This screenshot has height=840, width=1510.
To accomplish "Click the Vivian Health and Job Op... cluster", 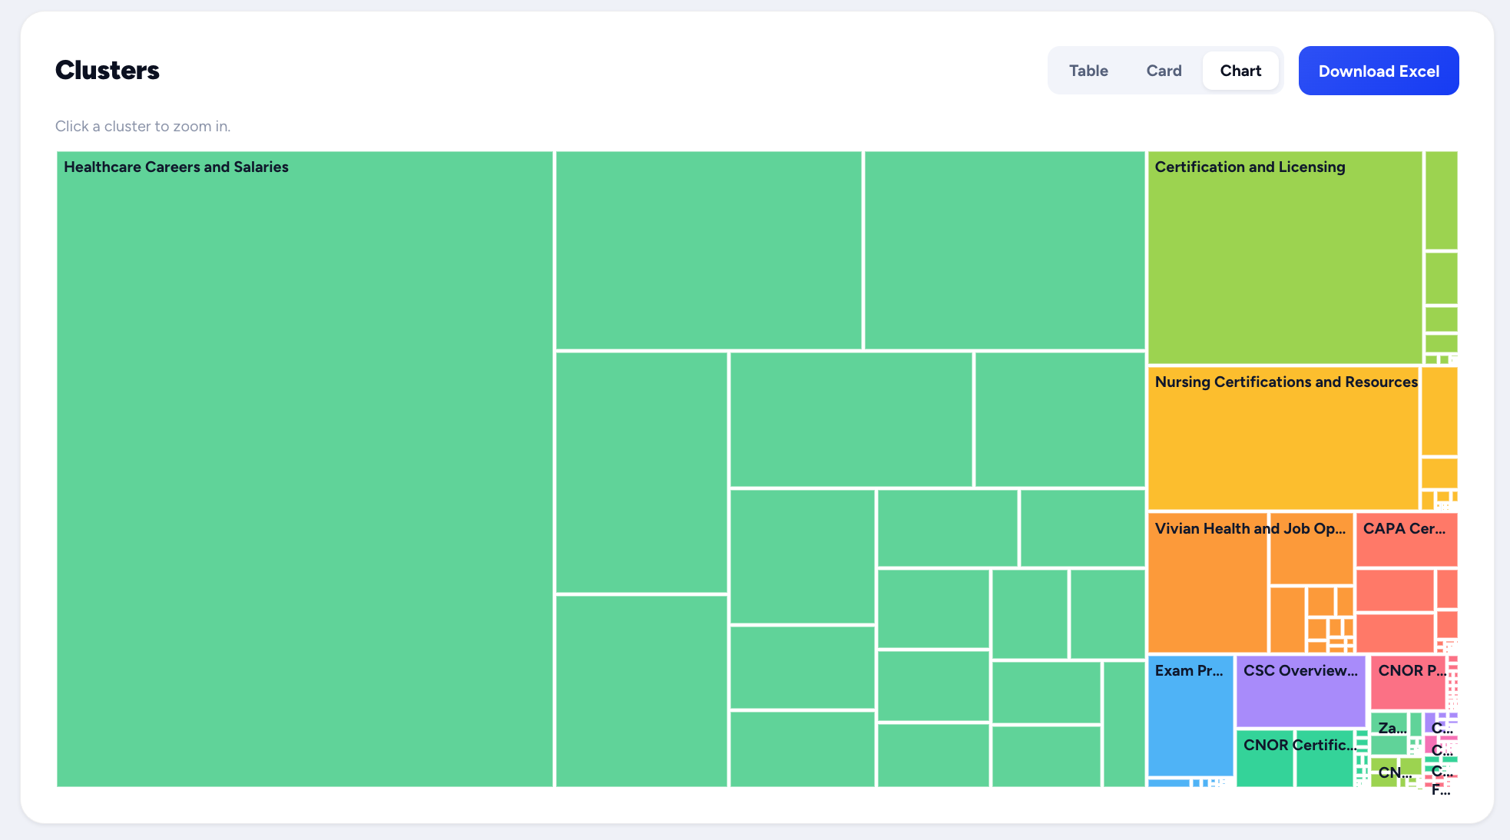I will [x=1207, y=583].
